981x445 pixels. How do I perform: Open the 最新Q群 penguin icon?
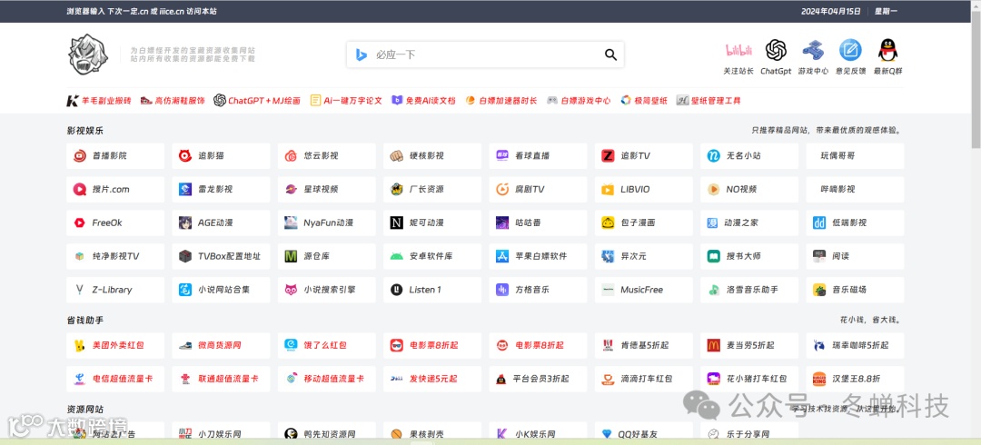[x=887, y=50]
